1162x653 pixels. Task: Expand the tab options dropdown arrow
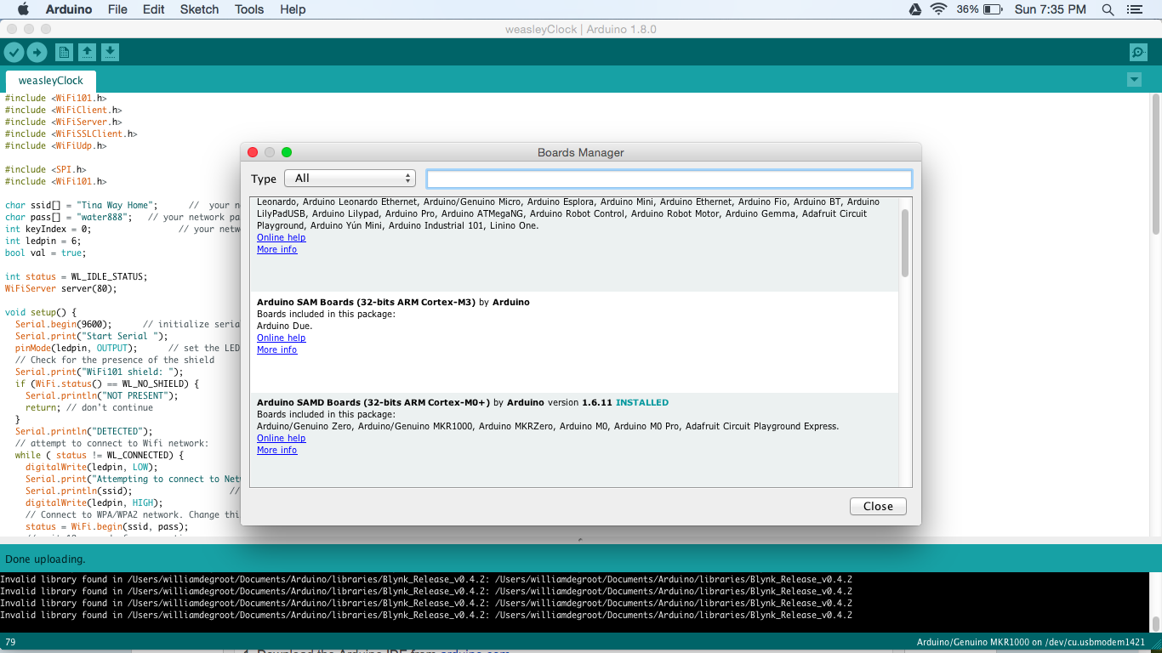click(x=1134, y=79)
